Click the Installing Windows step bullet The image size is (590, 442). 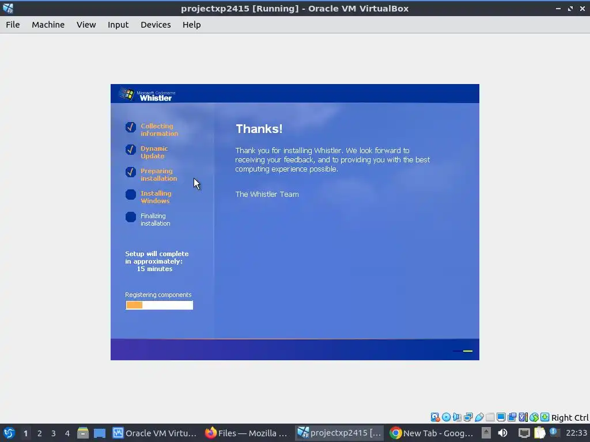click(x=131, y=195)
